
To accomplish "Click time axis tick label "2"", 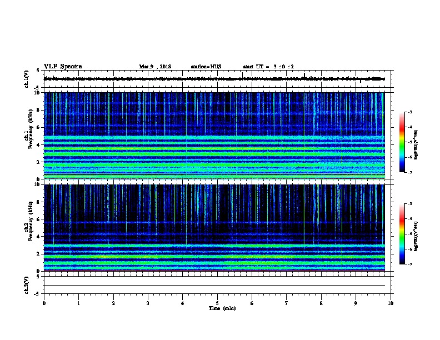I will (113, 303).
